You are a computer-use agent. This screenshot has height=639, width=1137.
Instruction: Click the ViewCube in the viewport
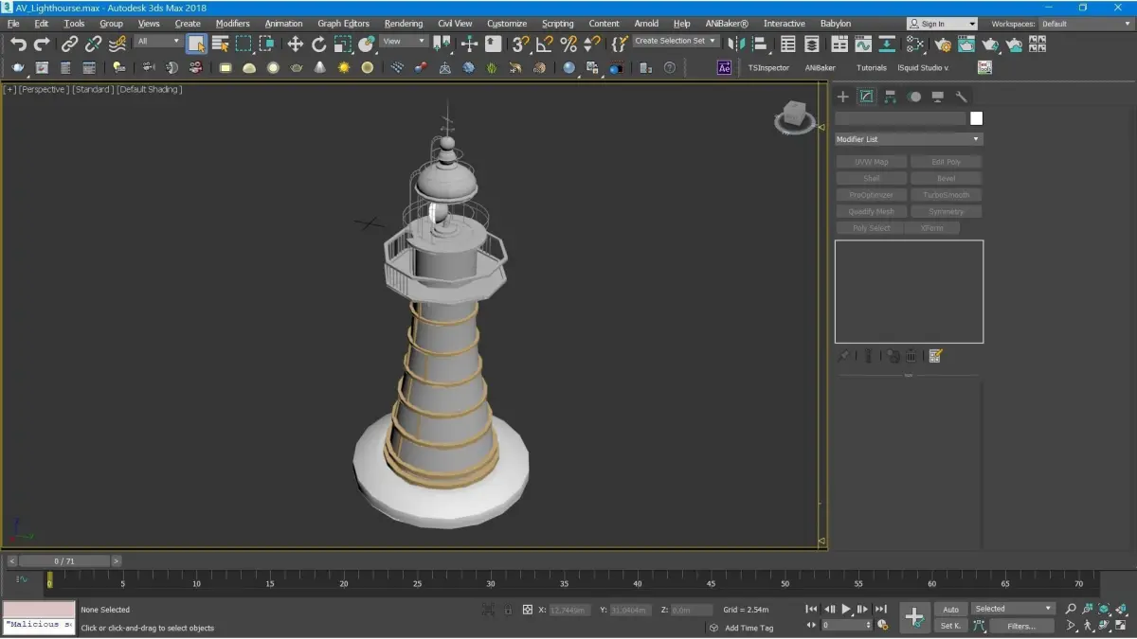794,116
